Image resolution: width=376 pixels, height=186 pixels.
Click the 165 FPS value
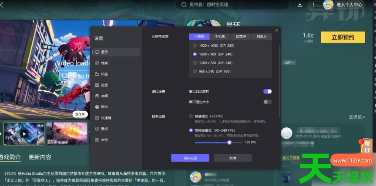click(x=250, y=143)
